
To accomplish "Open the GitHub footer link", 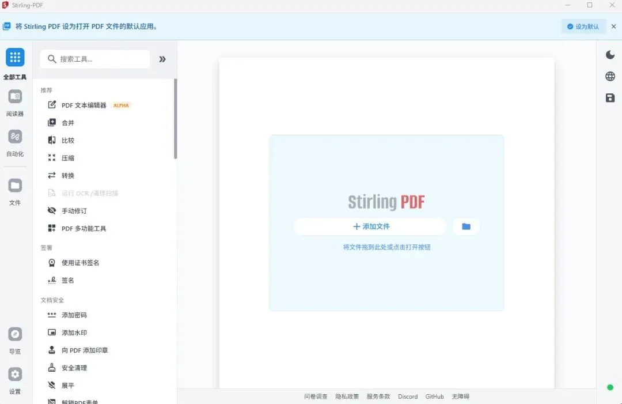I will pos(434,397).
